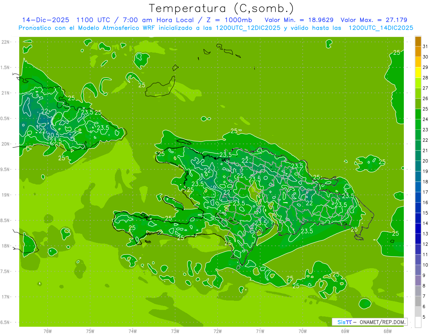Click the '19N' latitude axis label
Viewport: 435px width, 336px height.
[6, 195]
